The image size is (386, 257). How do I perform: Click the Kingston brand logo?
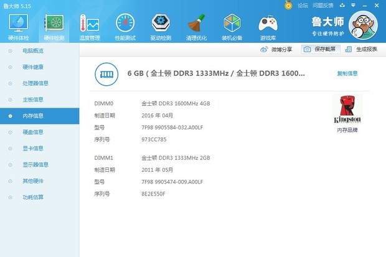[x=347, y=110]
